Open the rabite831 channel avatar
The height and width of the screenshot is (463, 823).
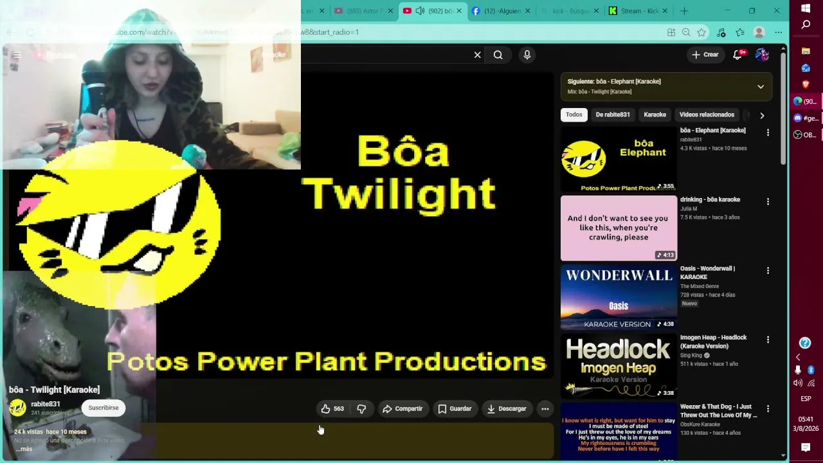point(17,408)
